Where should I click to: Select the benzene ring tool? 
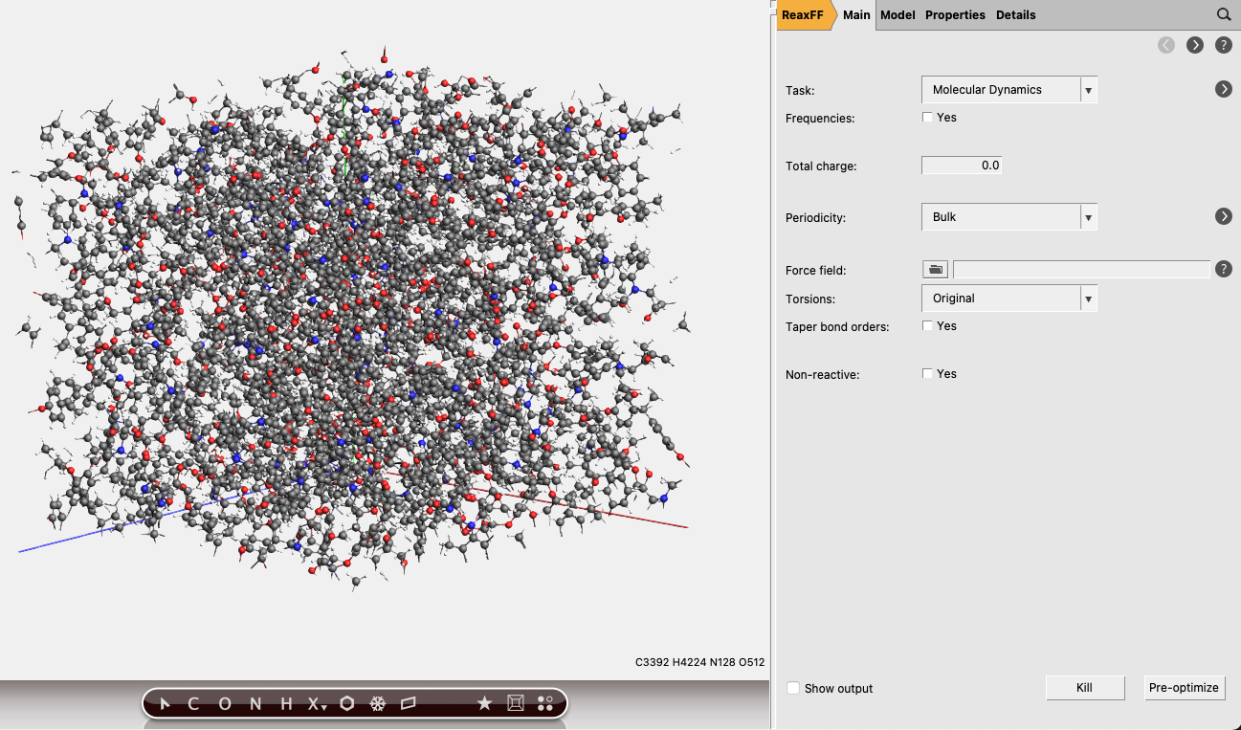coord(346,703)
